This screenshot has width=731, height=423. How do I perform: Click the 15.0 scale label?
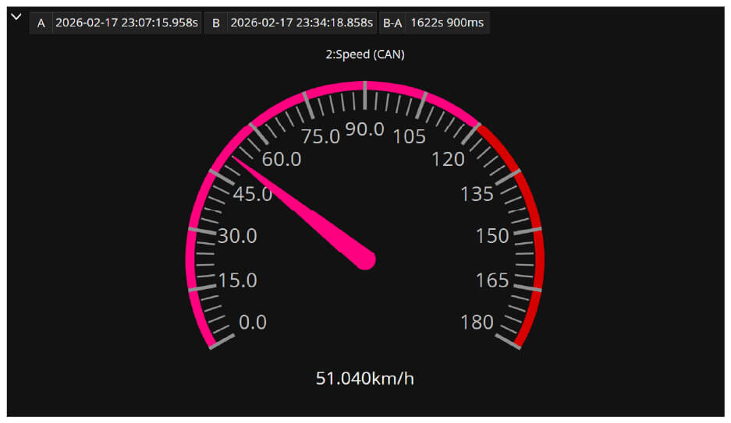tap(237, 280)
